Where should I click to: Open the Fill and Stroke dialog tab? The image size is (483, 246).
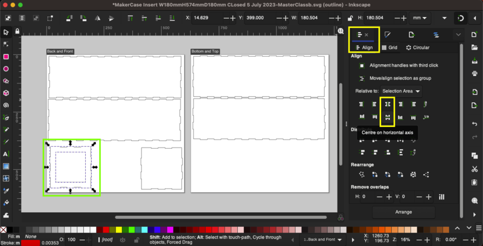[x=388, y=35]
